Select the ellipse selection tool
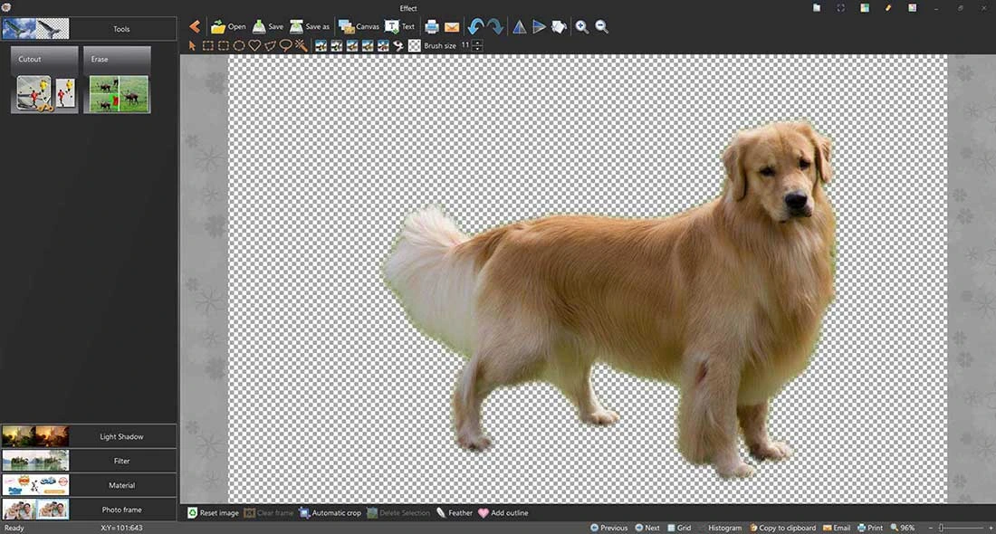 239,45
